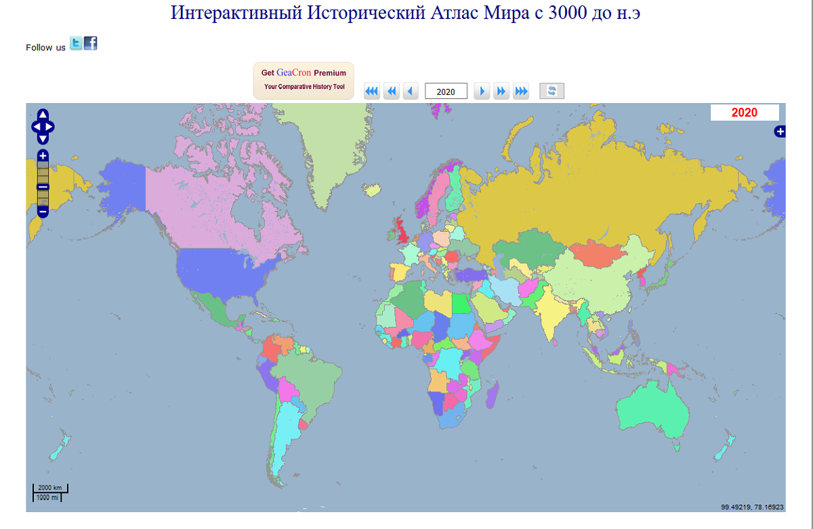This screenshot has width=813, height=529.
Task: Click the red 2020 year label
Action: pyautogui.click(x=744, y=113)
